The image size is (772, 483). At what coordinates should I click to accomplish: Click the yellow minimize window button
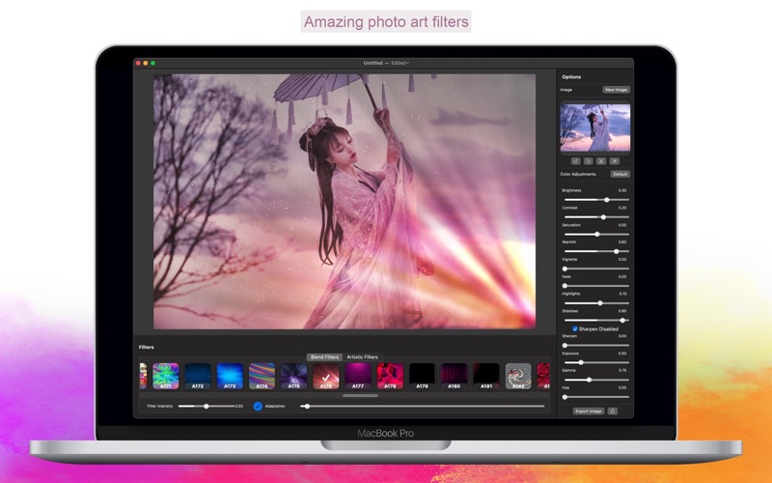(x=146, y=63)
